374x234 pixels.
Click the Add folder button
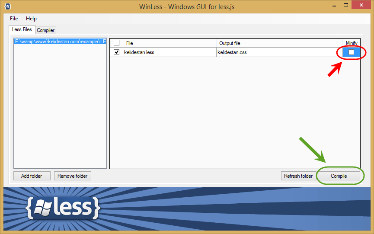(x=32, y=176)
